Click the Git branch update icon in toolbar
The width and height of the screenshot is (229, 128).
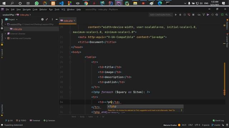coord(204,15)
